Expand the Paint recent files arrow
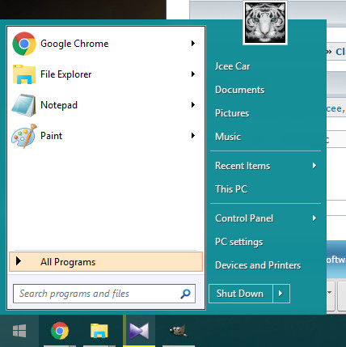 point(193,136)
